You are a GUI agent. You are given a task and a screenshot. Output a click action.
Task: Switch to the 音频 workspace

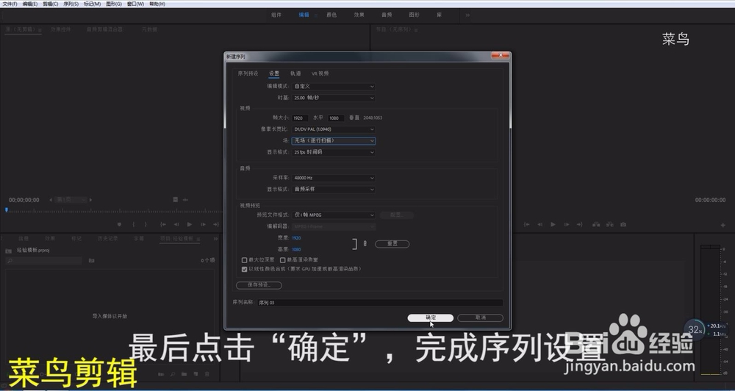tap(387, 15)
